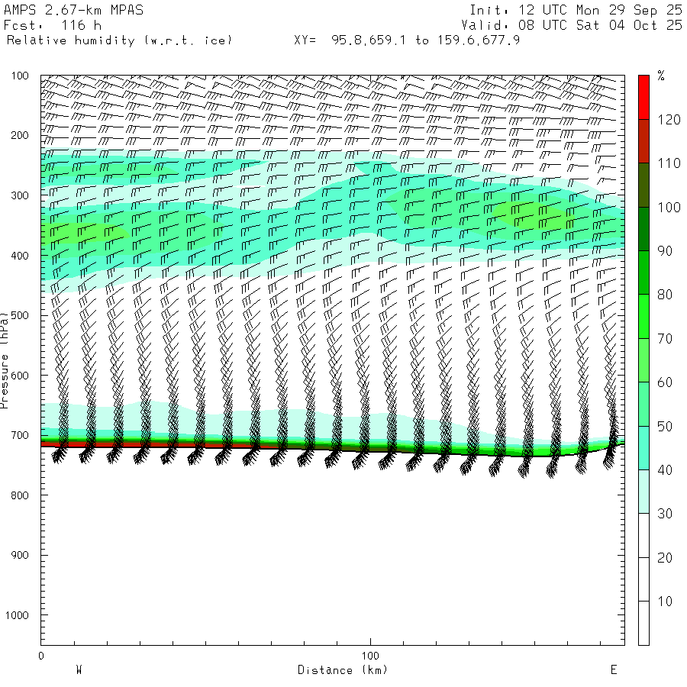Click the color bar label '10'
This screenshot has height=687, width=687.
tap(665, 602)
